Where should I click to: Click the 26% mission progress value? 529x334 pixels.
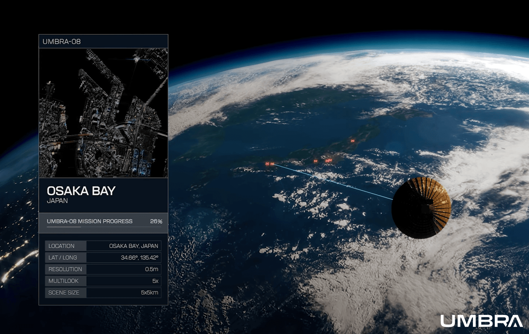[156, 221]
